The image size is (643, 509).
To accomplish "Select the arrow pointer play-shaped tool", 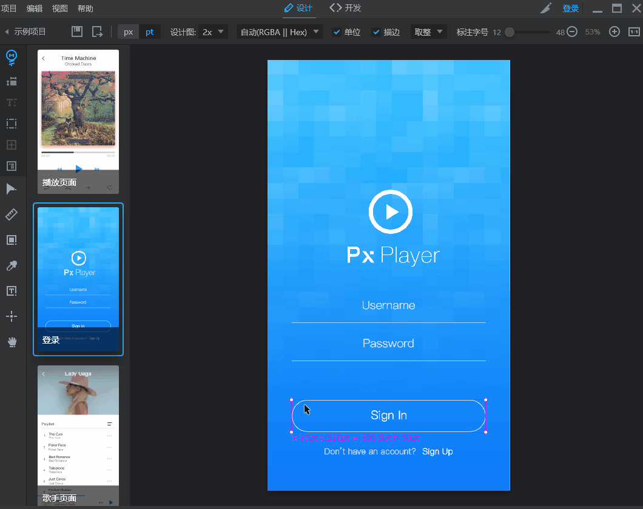I will [12, 189].
